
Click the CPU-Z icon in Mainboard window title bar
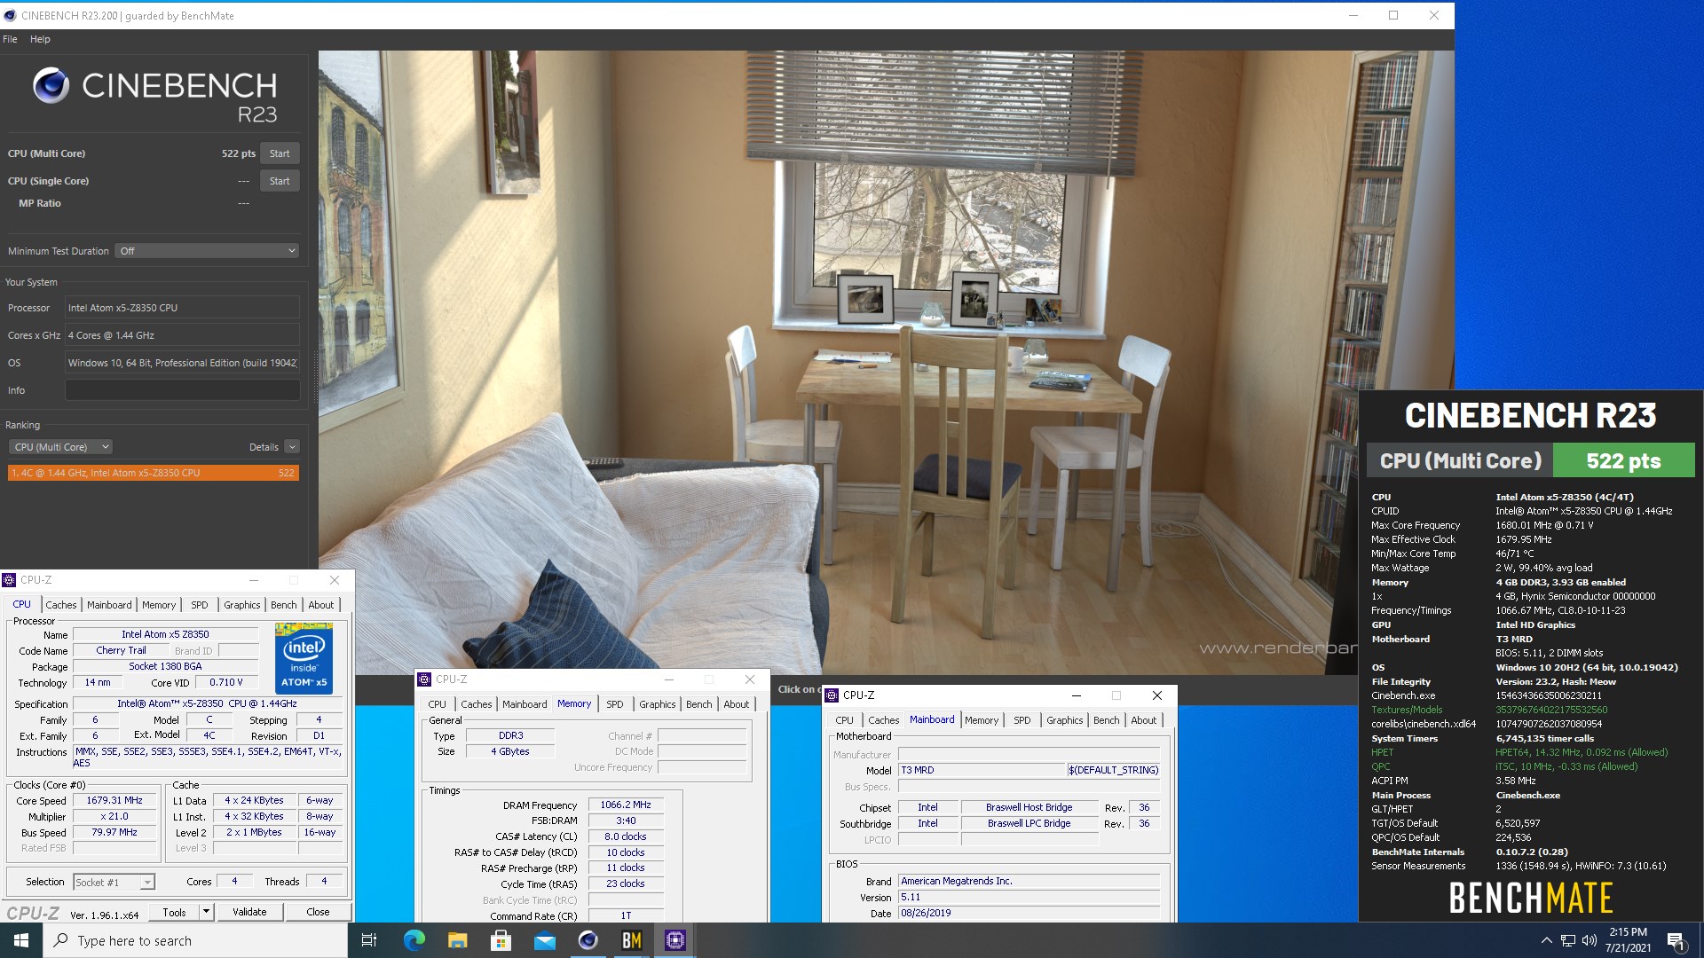832,695
